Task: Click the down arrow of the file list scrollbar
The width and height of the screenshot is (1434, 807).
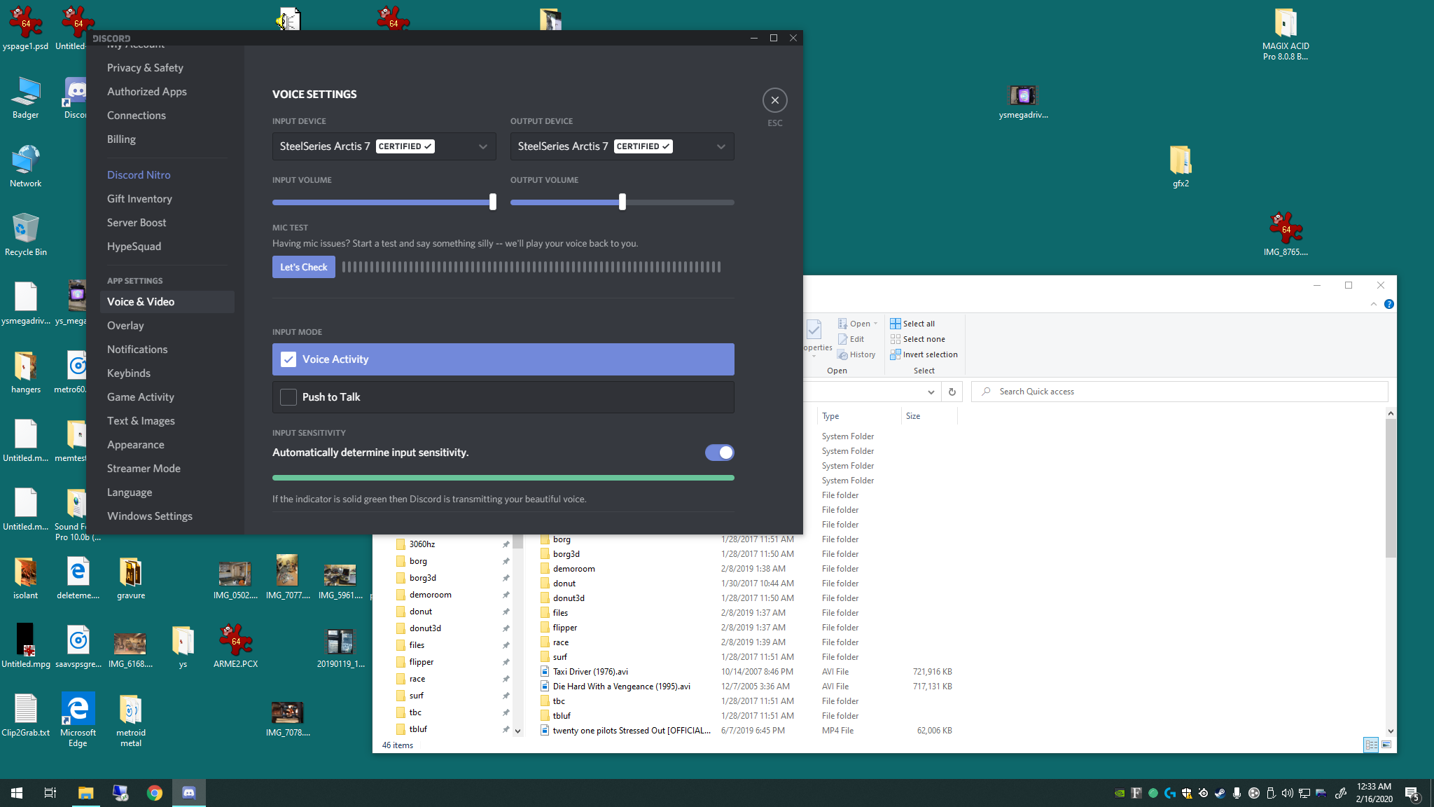Action: [1391, 731]
